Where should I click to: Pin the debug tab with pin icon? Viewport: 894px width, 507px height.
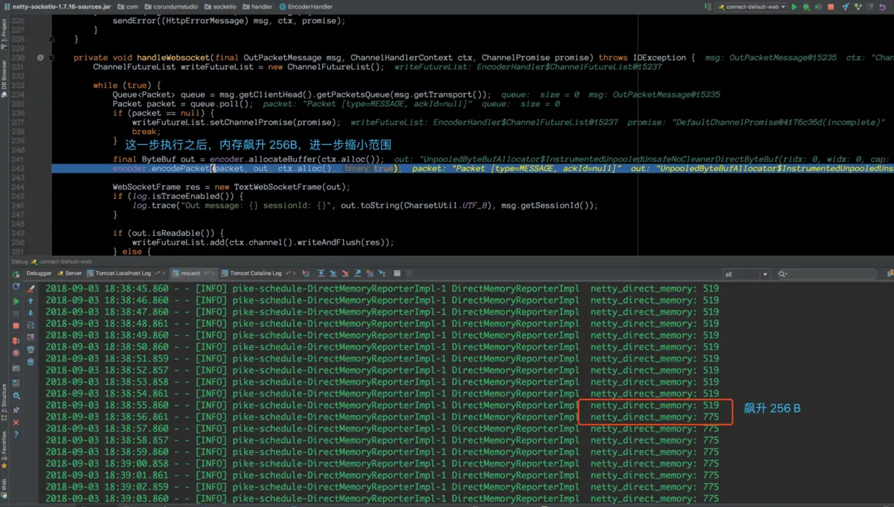(x=16, y=410)
